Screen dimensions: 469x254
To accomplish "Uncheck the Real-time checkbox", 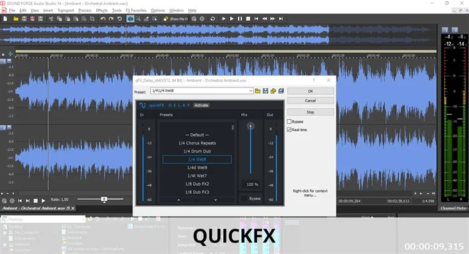I will pos(289,130).
